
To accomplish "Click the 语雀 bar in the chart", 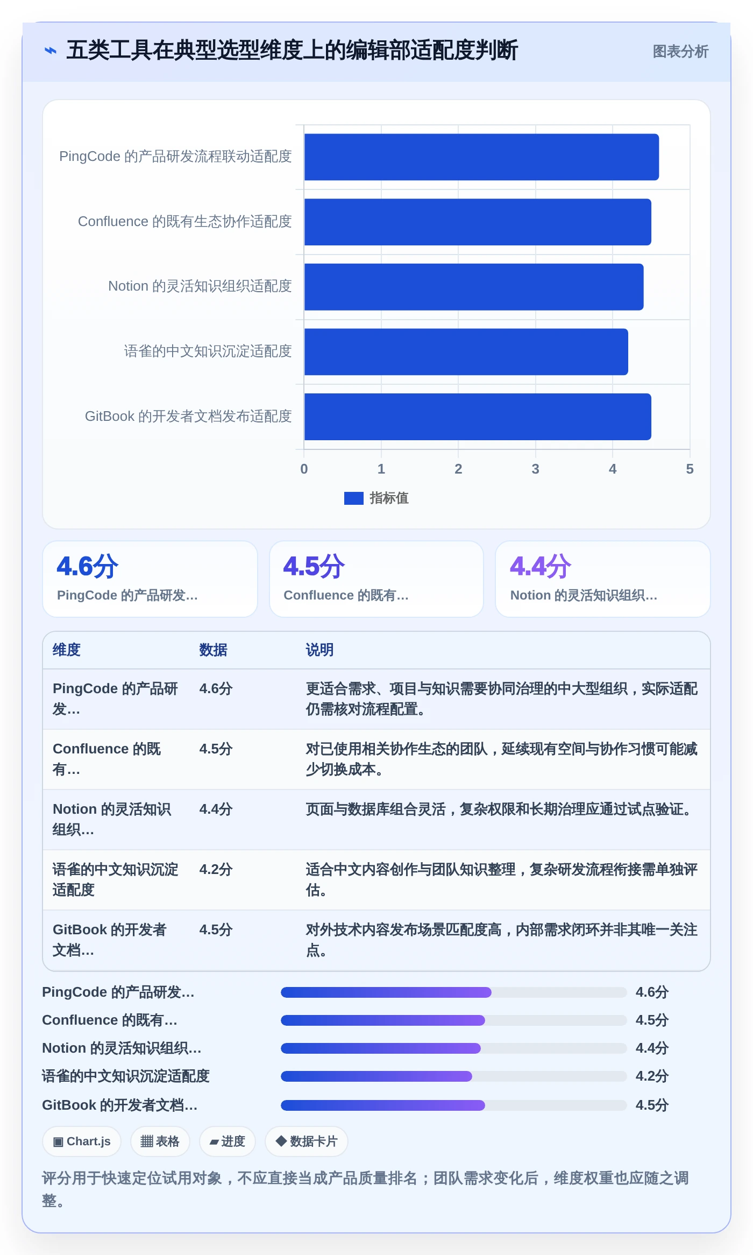I will click(x=466, y=352).
